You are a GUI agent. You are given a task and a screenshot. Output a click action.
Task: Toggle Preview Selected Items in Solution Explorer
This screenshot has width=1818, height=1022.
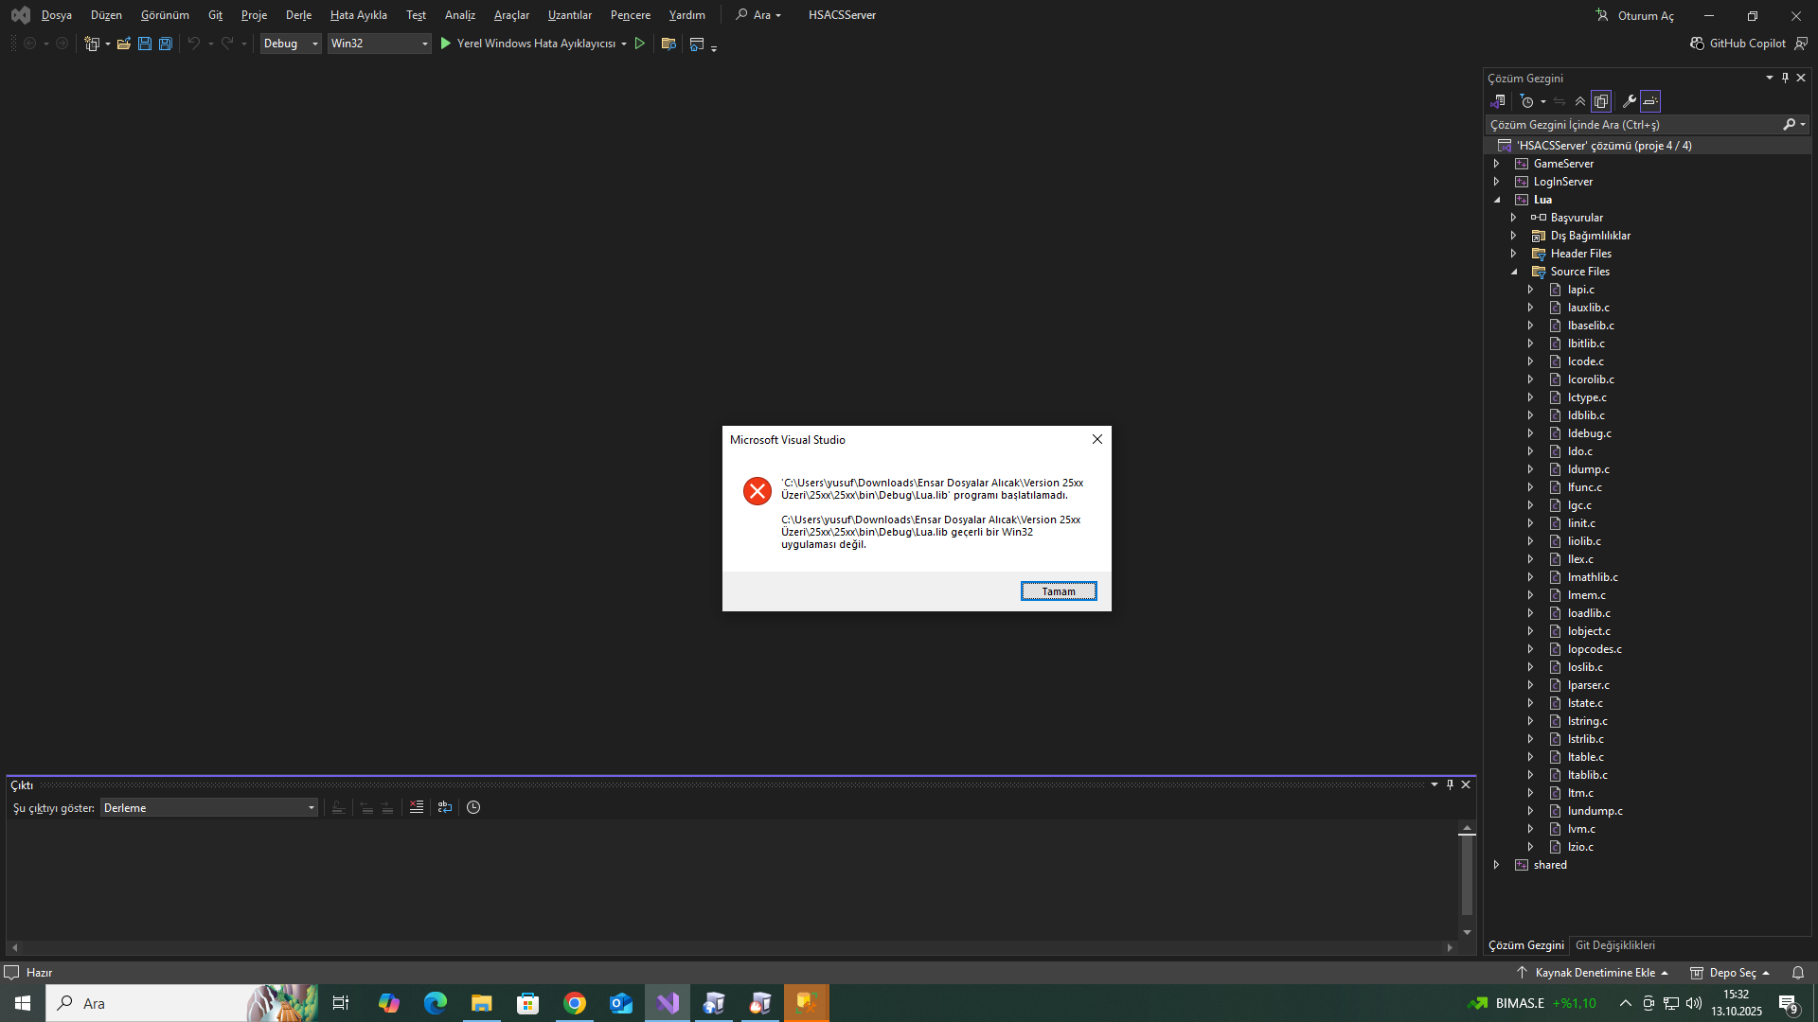coord(1650,101)
